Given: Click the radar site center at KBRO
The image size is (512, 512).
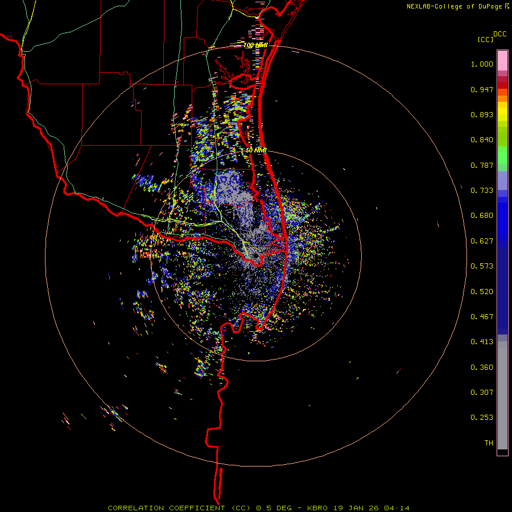Looking at the screenshot, I should click(x=257, y=255).
